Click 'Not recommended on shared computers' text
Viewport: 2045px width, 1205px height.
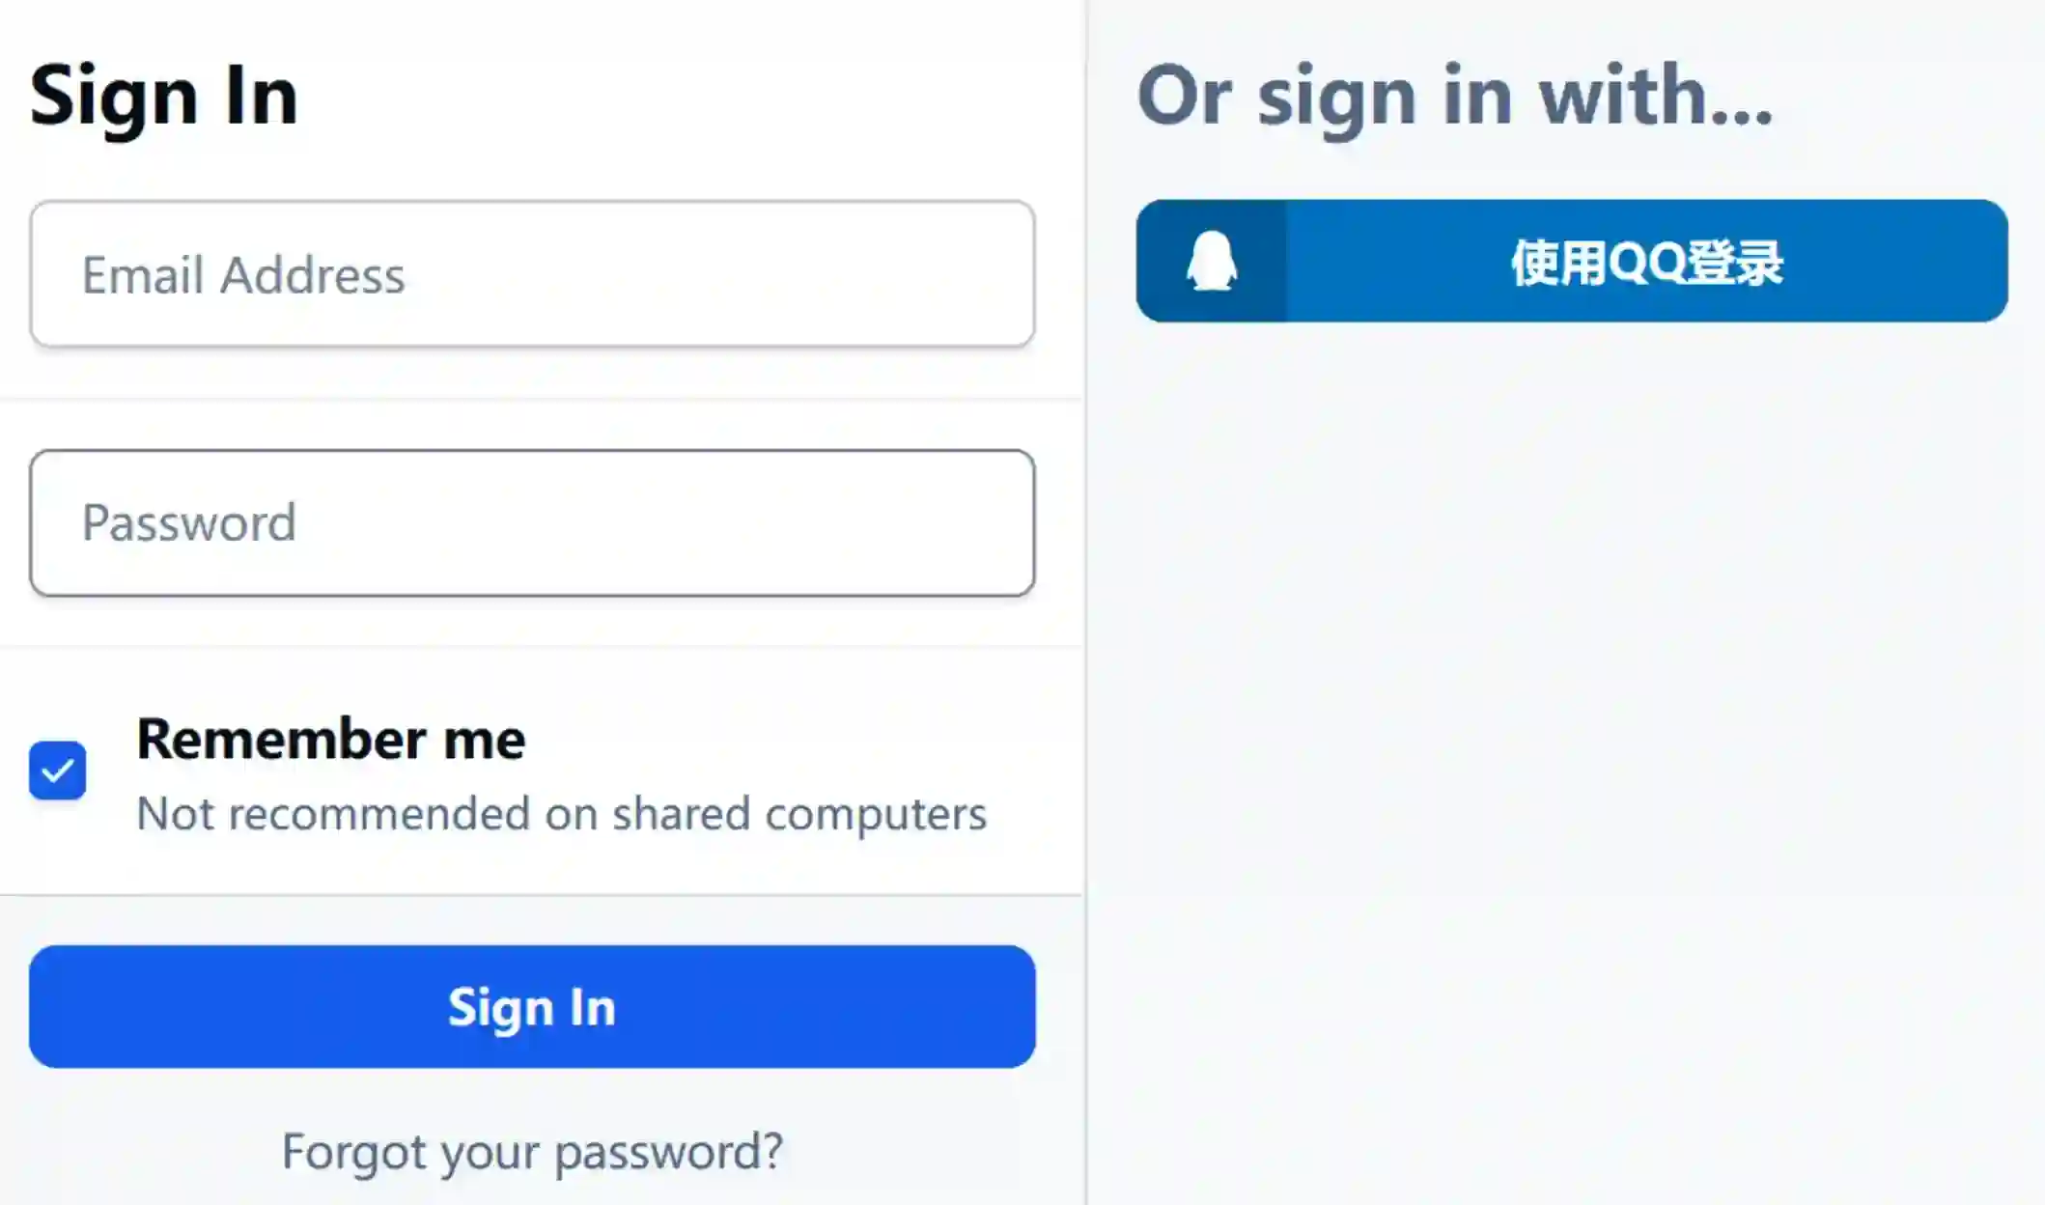click(561, 814)
